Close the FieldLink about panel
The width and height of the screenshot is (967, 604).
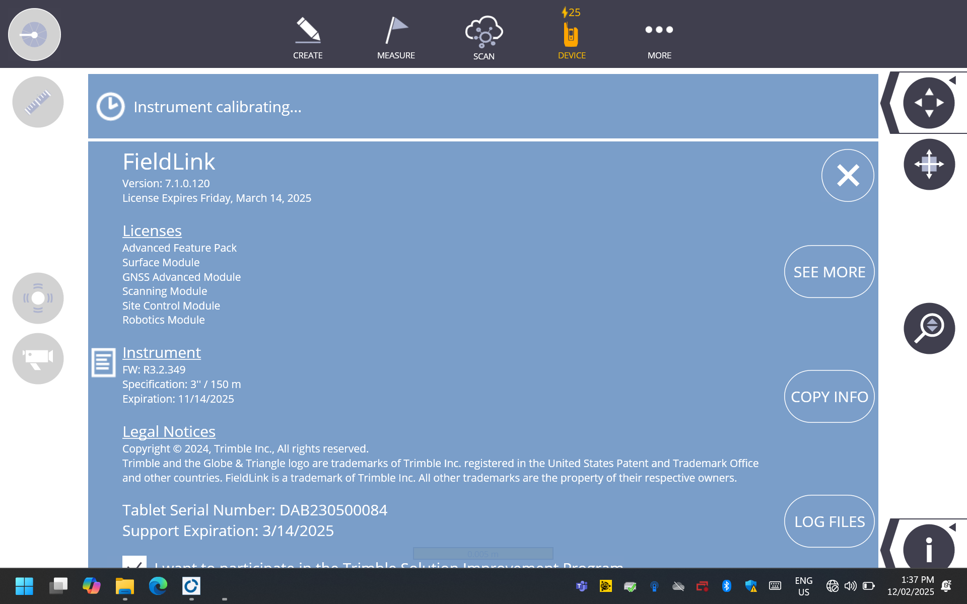pyautogui.click(x=848, y=176)
